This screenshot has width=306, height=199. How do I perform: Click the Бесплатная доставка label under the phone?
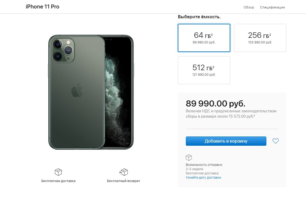pos(58,181)
